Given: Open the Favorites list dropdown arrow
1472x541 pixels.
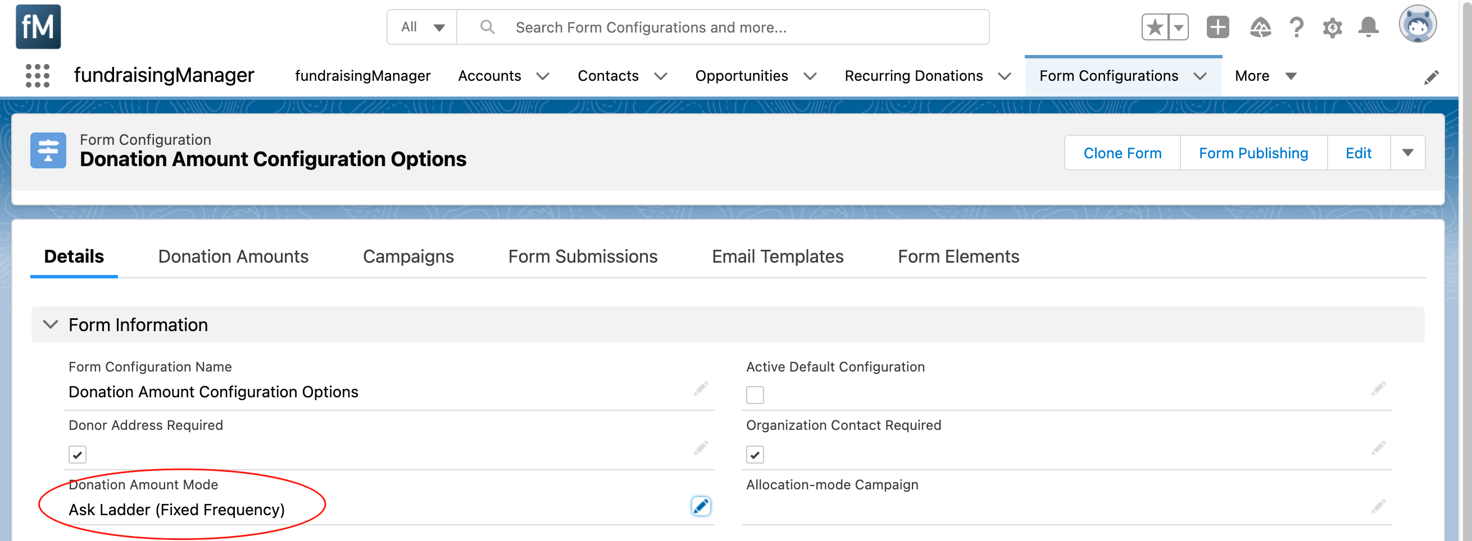Looking at the screenshot, I should tap(1178, 27).
